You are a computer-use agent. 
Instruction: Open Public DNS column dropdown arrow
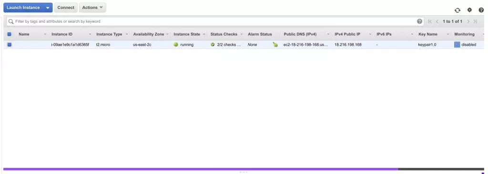click(328, 34)
